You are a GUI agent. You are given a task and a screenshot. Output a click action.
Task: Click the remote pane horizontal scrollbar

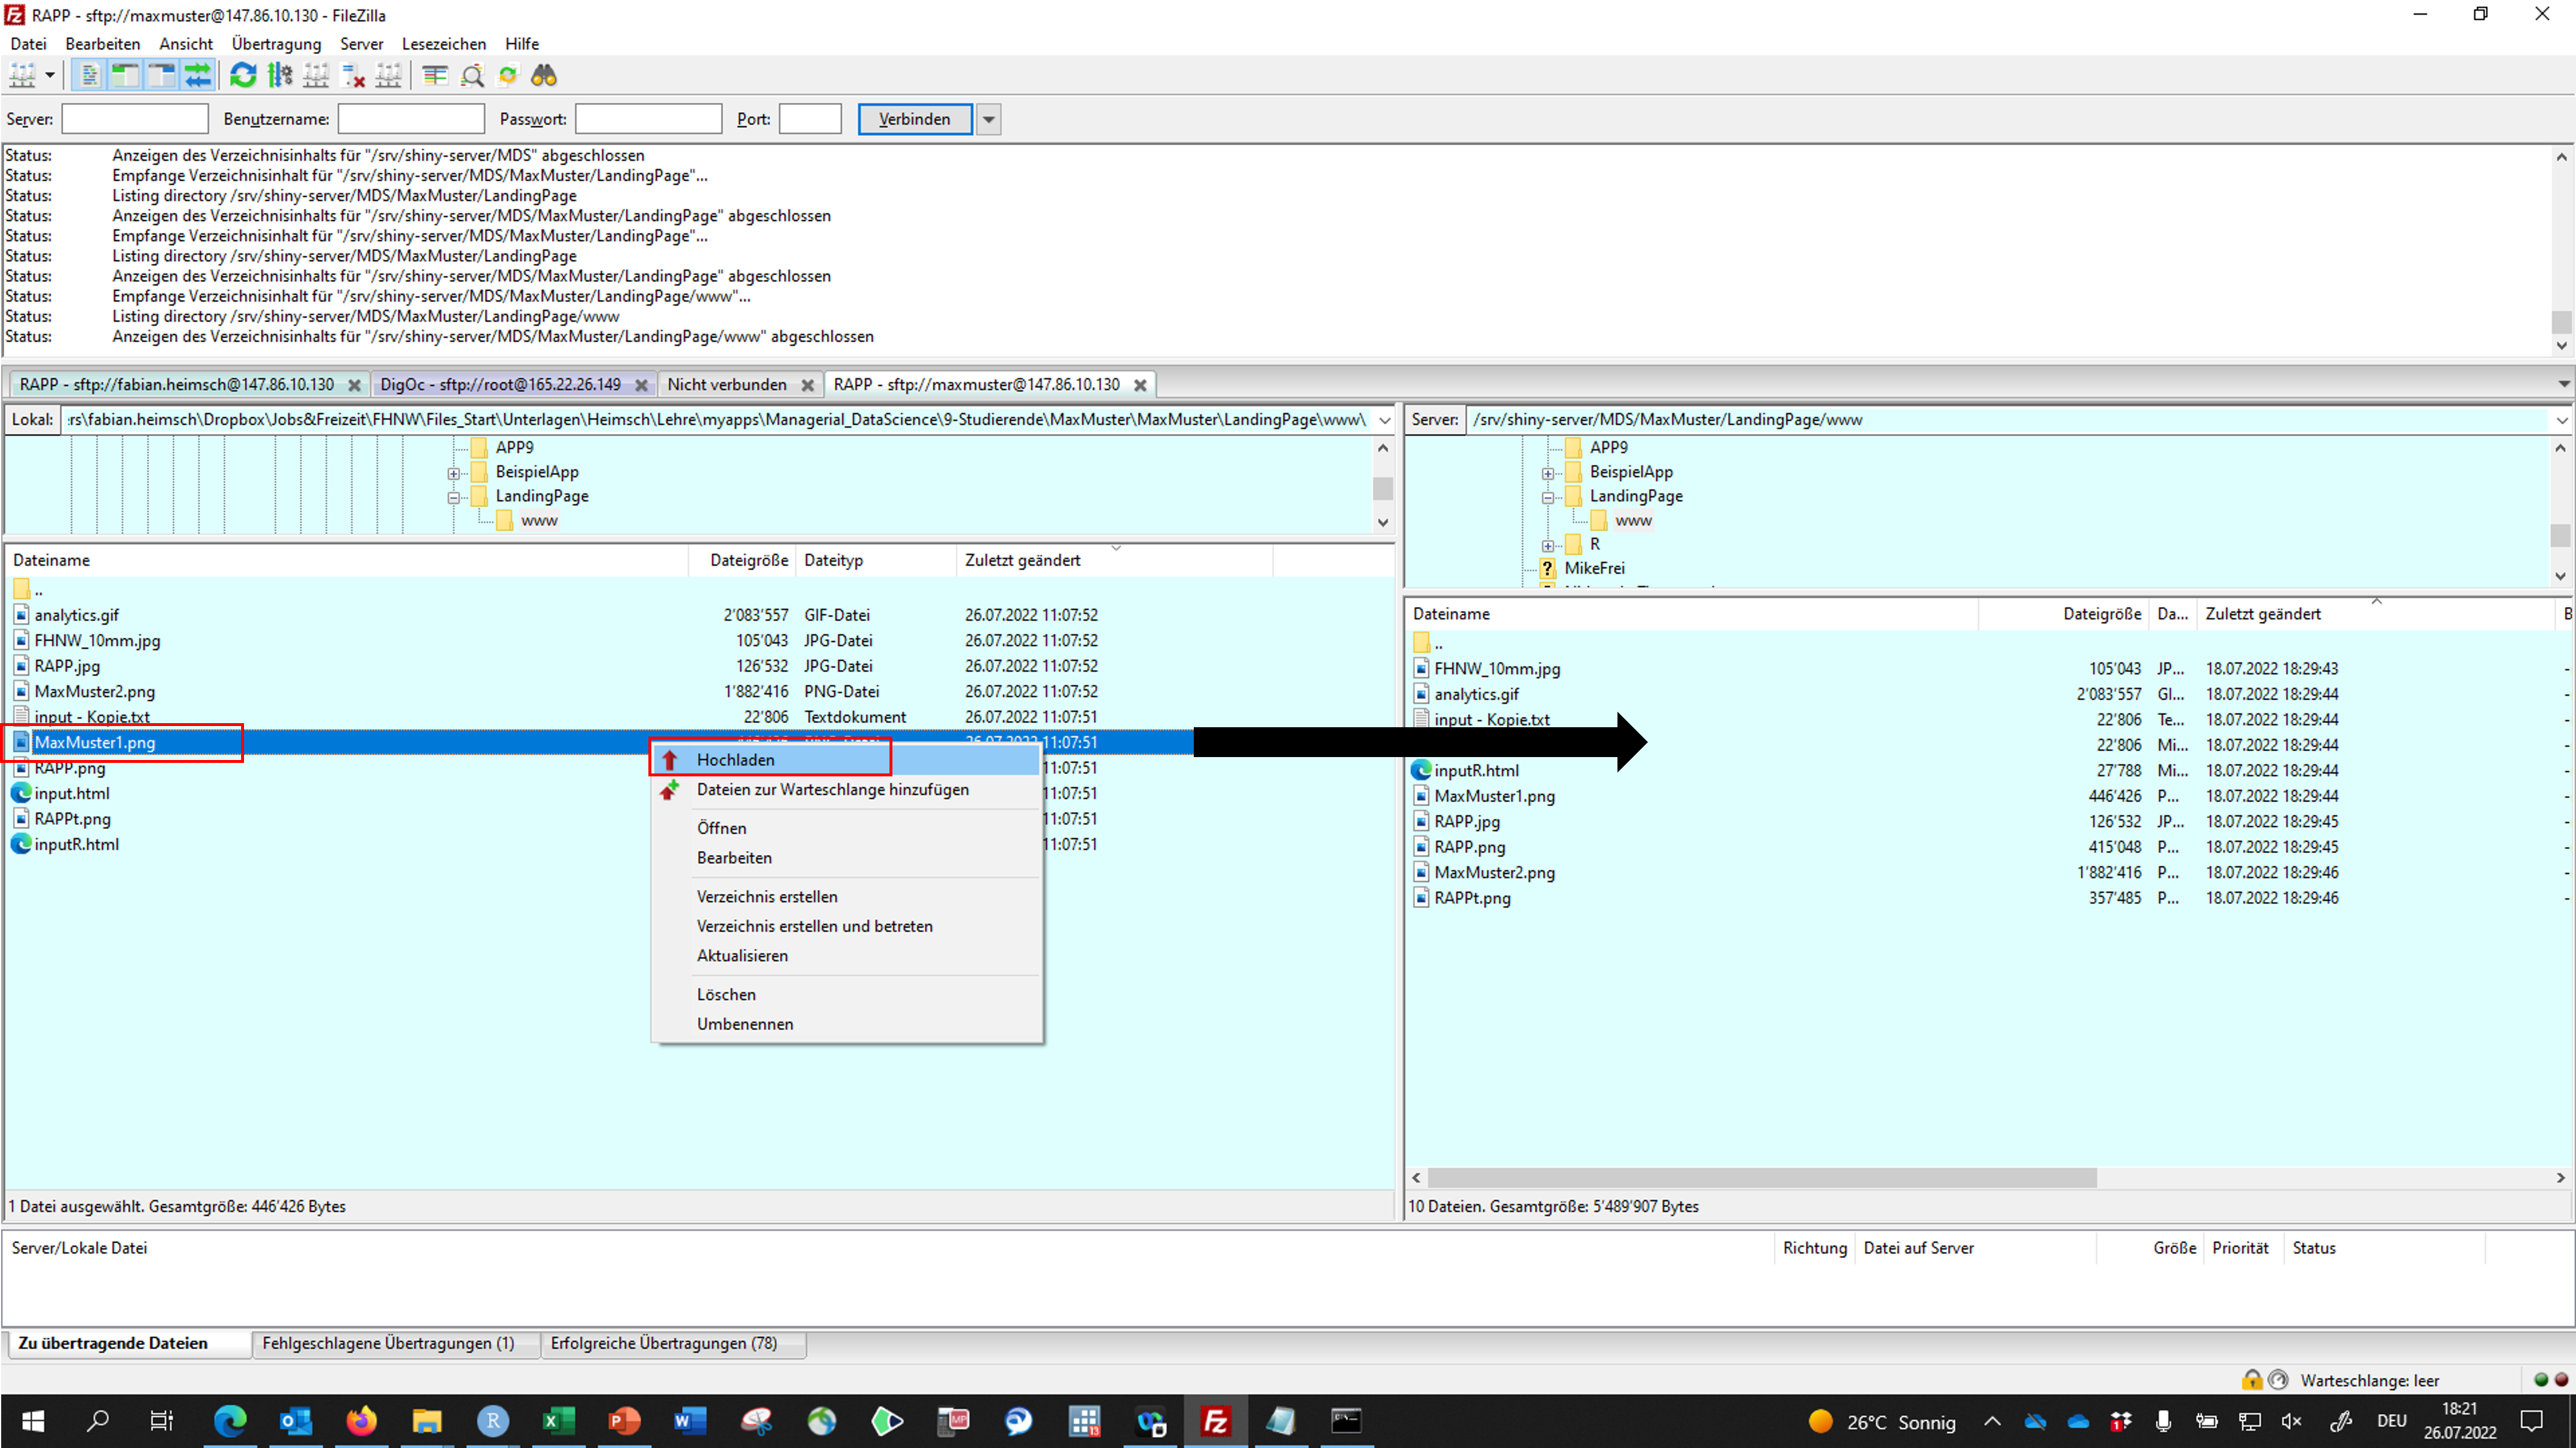[x=1760, y=1178]
